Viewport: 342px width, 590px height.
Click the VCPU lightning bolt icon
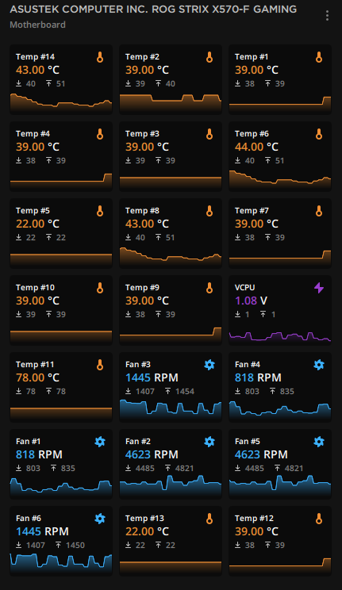tap(319, 288)
